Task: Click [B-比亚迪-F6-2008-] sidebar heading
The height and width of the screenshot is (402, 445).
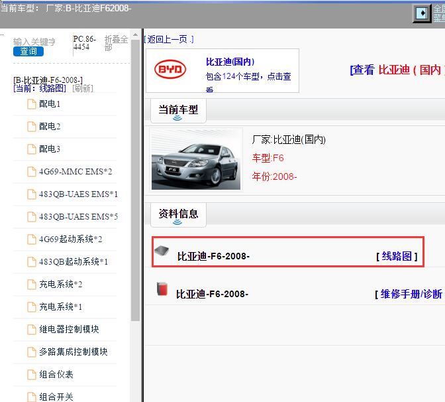Action: [x=48, y=80]
